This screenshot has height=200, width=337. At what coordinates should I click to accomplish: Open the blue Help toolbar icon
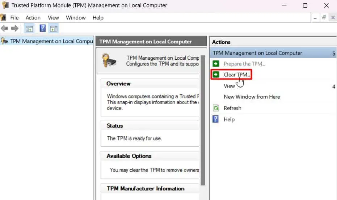pos(43,28)
